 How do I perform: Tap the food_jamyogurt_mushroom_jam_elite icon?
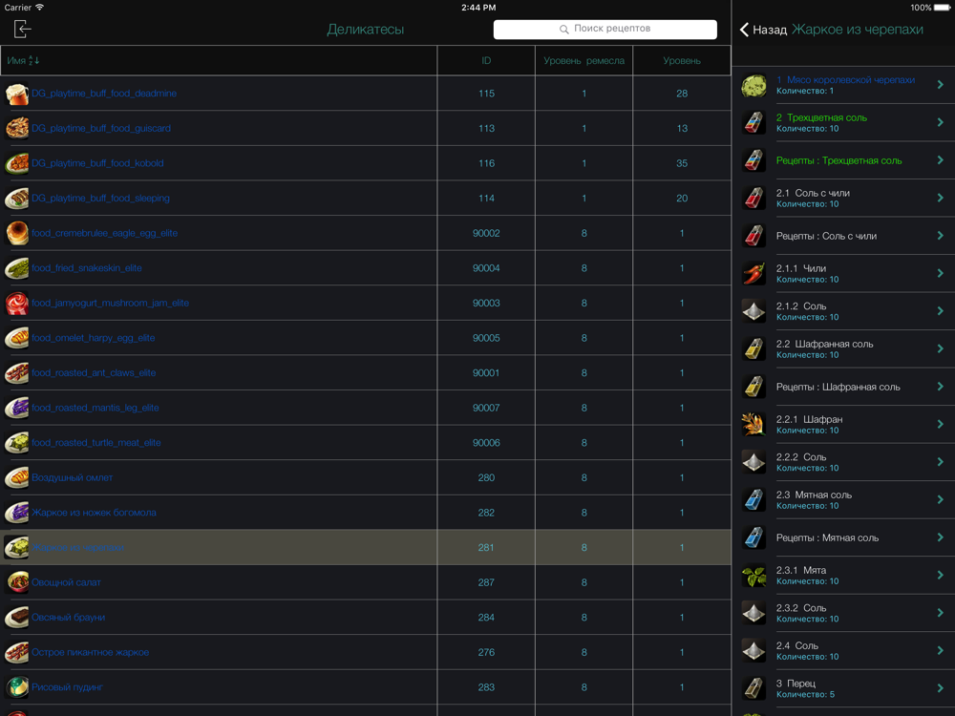tap(17, 304)
